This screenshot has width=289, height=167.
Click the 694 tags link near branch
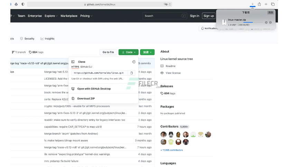click(x=36, y=52)
